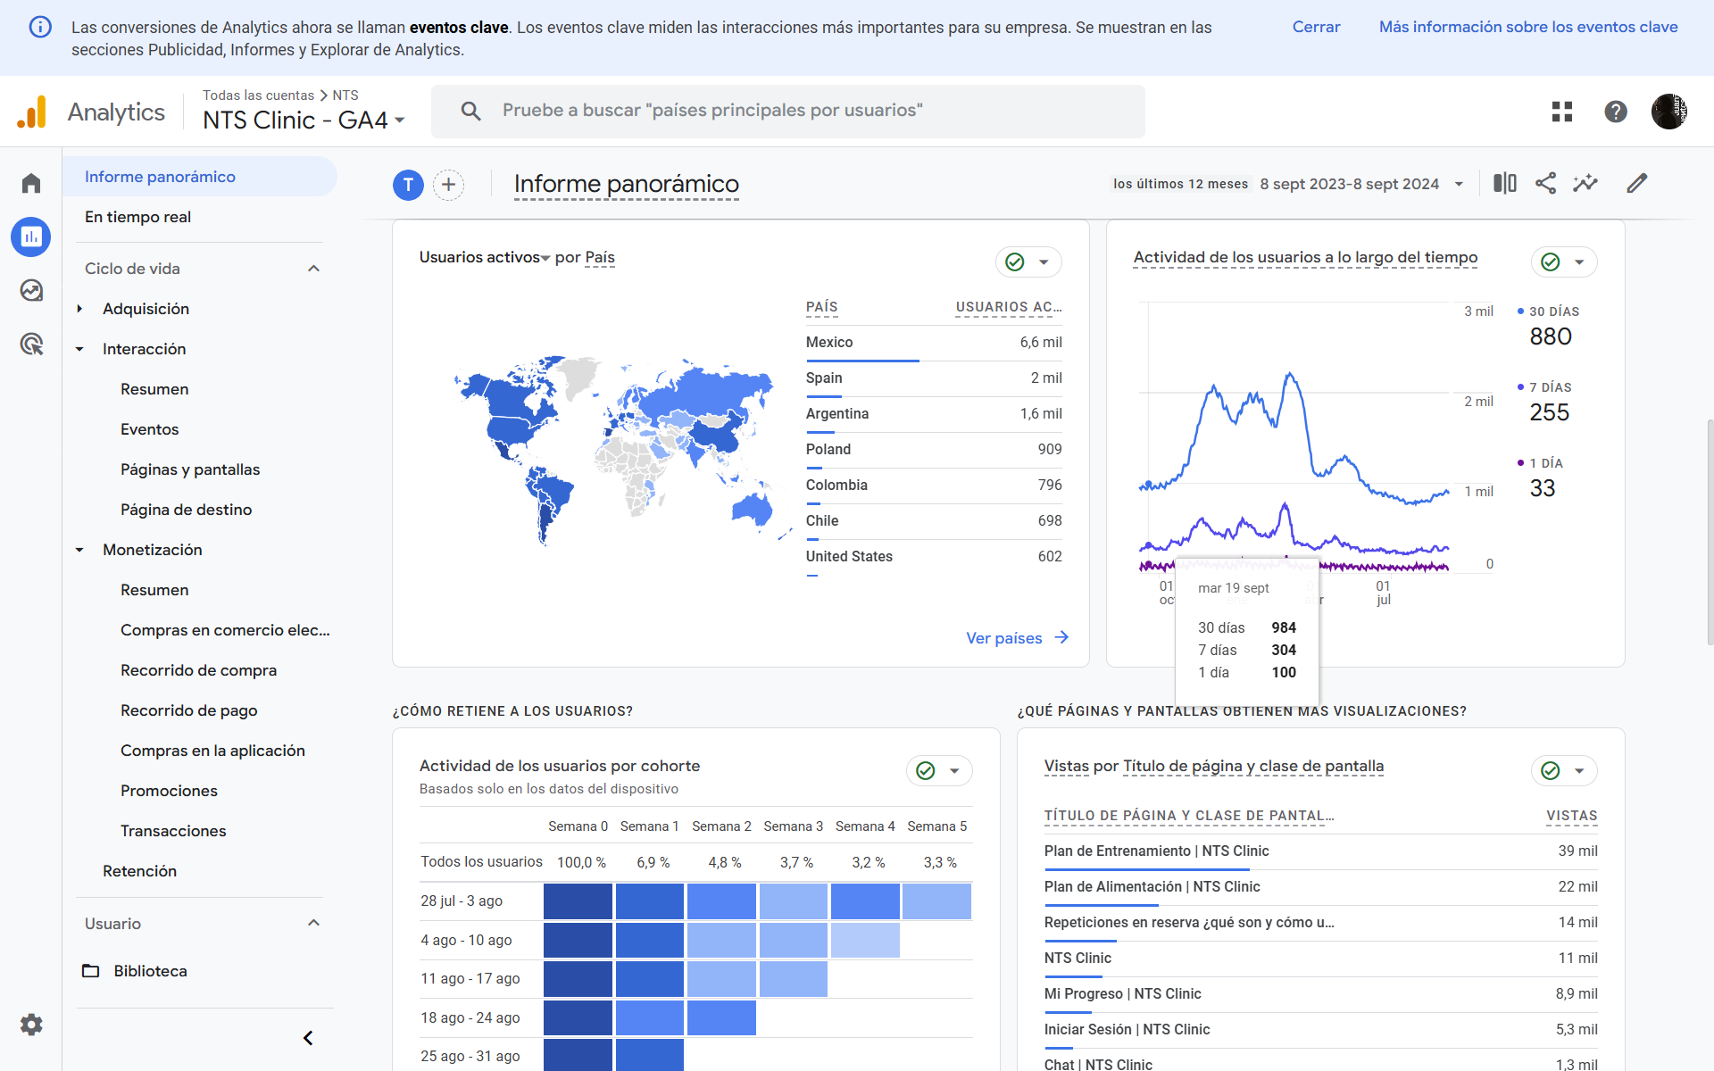Open Eventos under Interacción
1714x1071 pixels.
(149, 429)
